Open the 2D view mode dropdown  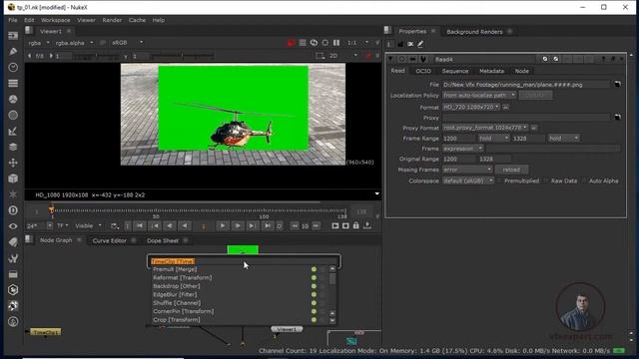[x=343, y=56]
